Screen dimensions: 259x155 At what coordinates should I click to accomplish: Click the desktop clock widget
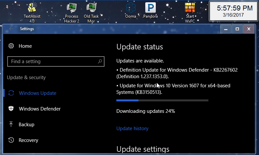(x=233, y=11)
